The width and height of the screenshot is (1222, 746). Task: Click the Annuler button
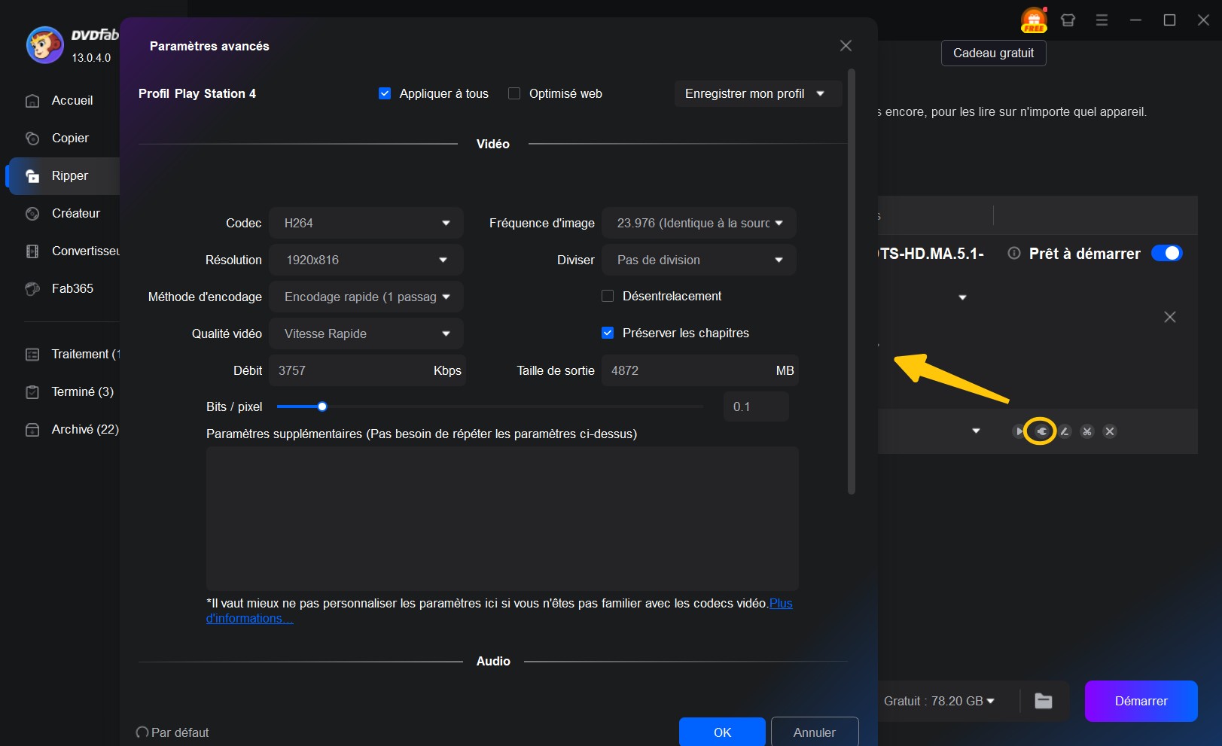(x=815, y=732)
